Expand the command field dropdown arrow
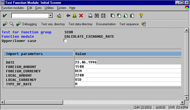Screen dimensions: 190x110 tap(50, 16)
